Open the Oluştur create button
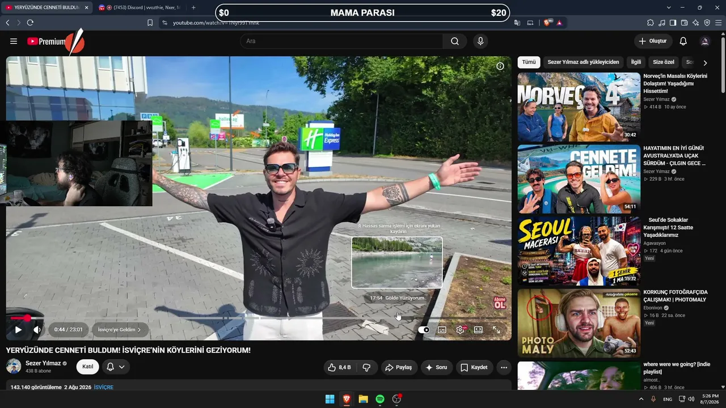The image size is (726, 408). (x=653, y=41)
